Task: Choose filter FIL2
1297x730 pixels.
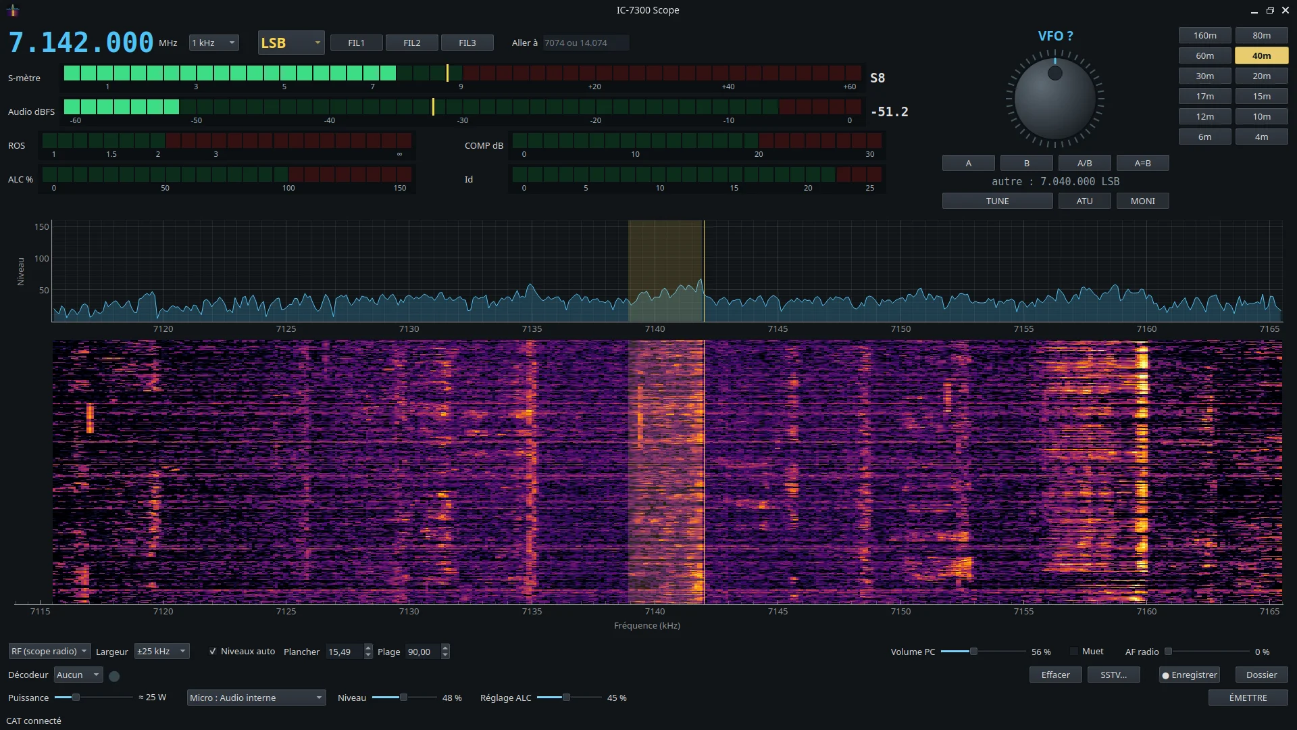Action: (411, 43)
